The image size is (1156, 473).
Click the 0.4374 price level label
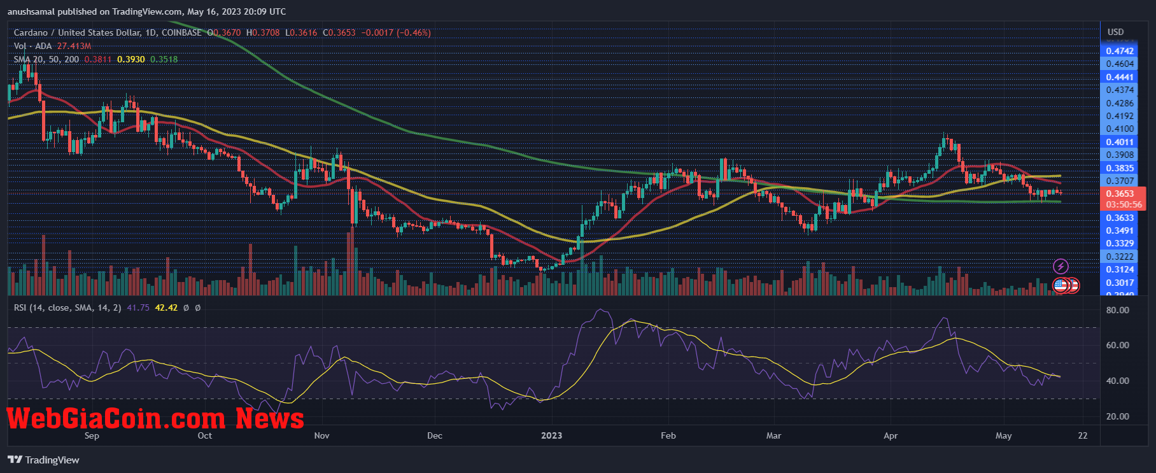pos(1120,90)
